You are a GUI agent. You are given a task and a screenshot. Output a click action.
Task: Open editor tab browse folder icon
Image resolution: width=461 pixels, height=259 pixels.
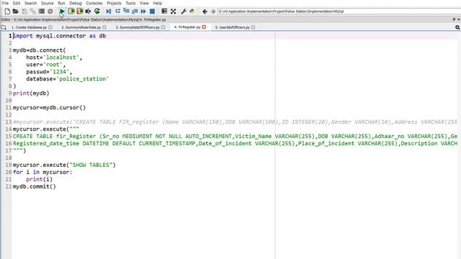click(x=4, y=27)
